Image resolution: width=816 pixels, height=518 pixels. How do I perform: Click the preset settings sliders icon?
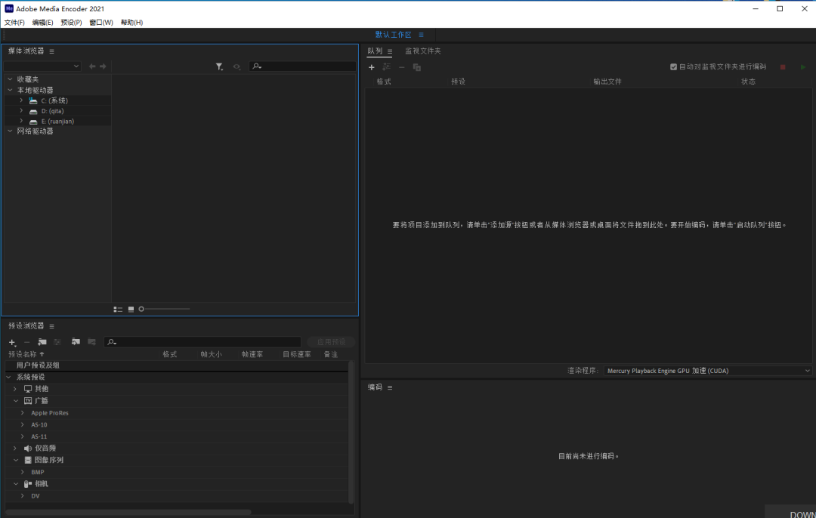[57, 342]
